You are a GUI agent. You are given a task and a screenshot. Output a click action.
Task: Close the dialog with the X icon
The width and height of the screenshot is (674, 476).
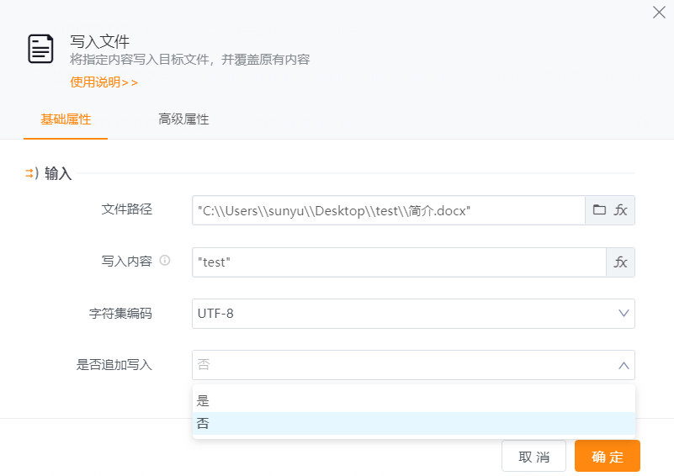659,12
